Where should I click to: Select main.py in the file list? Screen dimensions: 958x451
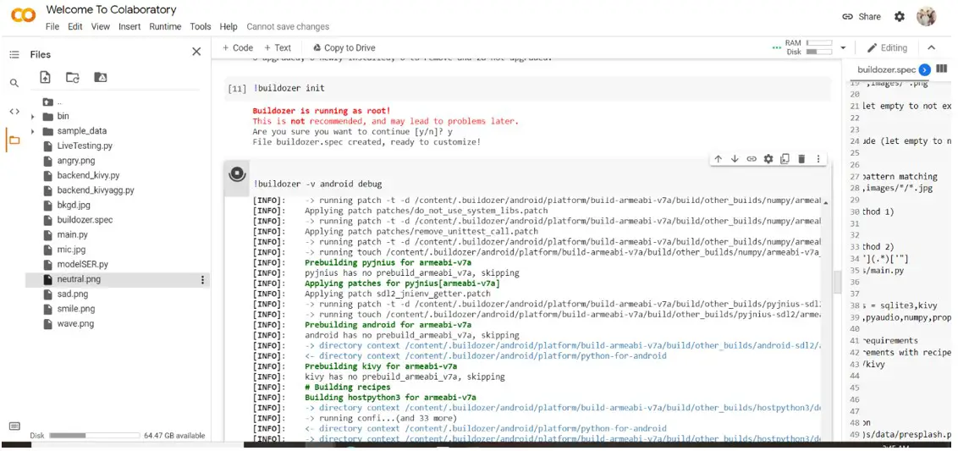[72, 234]
